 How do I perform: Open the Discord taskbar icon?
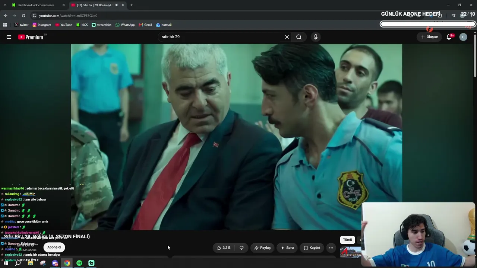[x=55, y=263]
